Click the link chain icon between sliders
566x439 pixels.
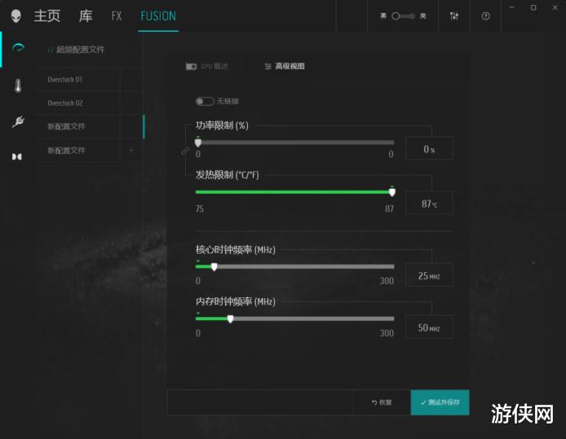coord(185,151)
